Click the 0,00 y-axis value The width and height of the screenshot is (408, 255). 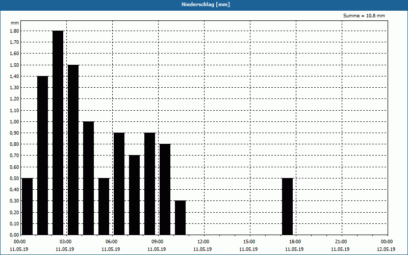pyautogui.click(x=15, y=235)
